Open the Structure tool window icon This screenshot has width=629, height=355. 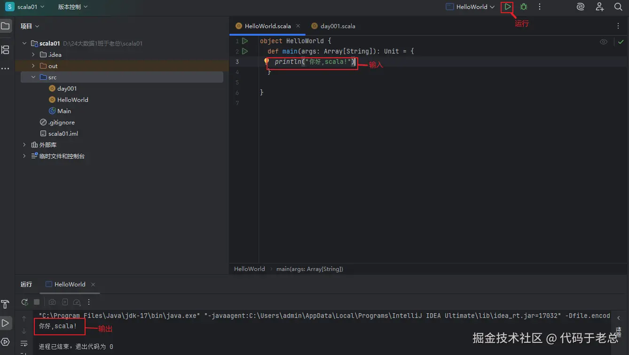point(6,50)
